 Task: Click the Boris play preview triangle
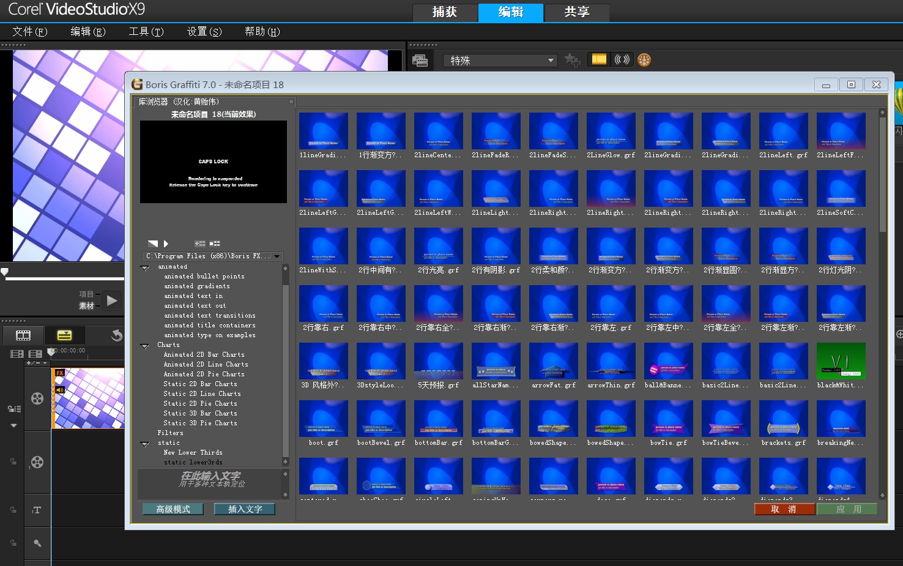tap(166, 244)
